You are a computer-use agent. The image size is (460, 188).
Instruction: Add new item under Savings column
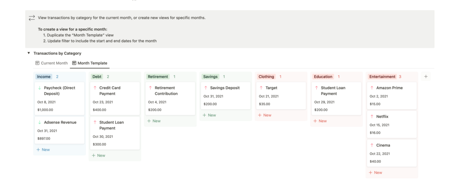pos(209,115)
